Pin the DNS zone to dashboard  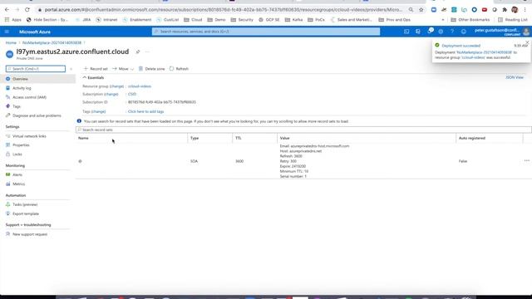(138, 51)
